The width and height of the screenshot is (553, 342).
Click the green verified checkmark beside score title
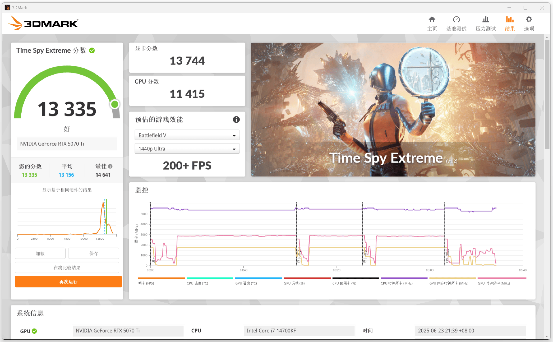pos(92,50)
